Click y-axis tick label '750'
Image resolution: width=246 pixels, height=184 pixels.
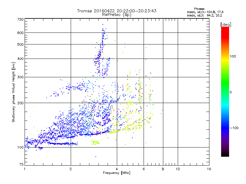20,19
